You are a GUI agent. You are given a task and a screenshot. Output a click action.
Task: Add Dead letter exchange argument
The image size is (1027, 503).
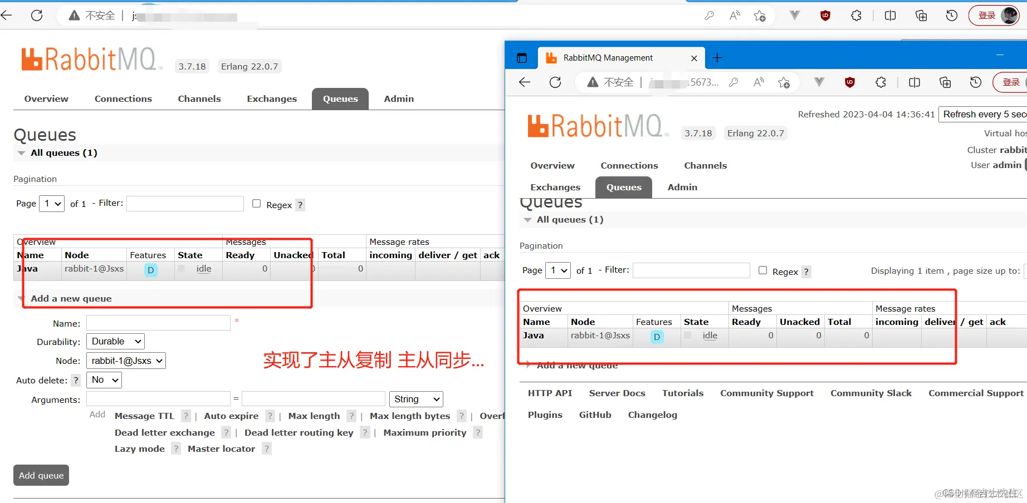pyautogui.click(x=165, y=432)
